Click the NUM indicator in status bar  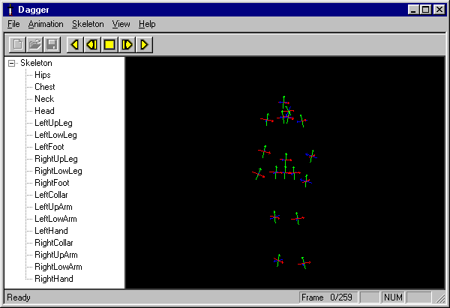tap(393, 298)
